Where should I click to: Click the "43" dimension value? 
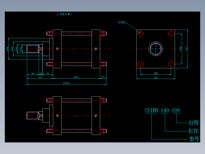click(x=48, y=73)
